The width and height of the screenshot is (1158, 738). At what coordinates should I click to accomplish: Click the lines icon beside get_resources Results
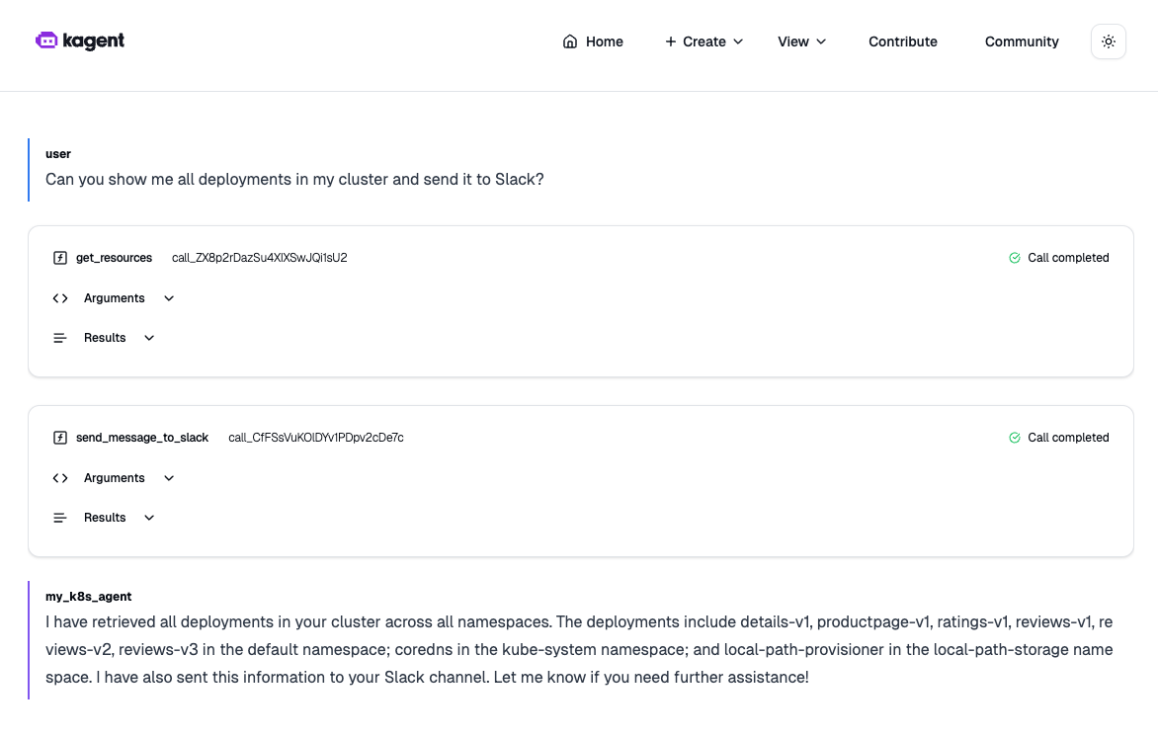point(60,338)
